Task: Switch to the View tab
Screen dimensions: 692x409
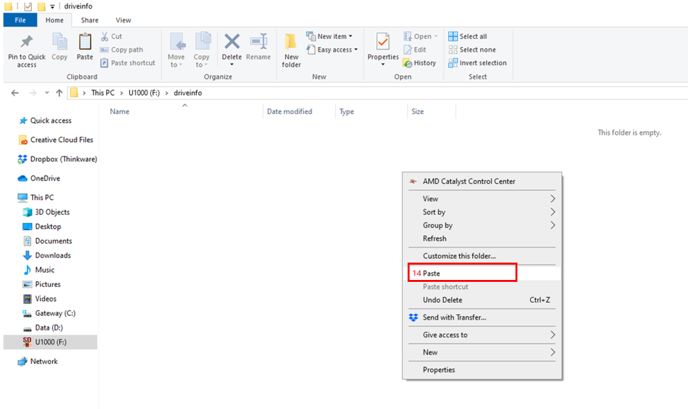Action: click(123, 21)
